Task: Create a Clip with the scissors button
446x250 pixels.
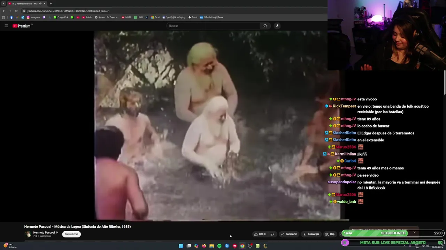Action: (330, 234)
